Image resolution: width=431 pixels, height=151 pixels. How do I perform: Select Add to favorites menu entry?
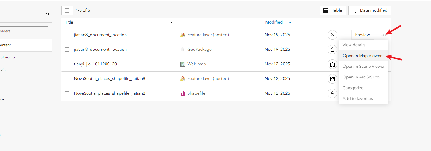point(357,99)
